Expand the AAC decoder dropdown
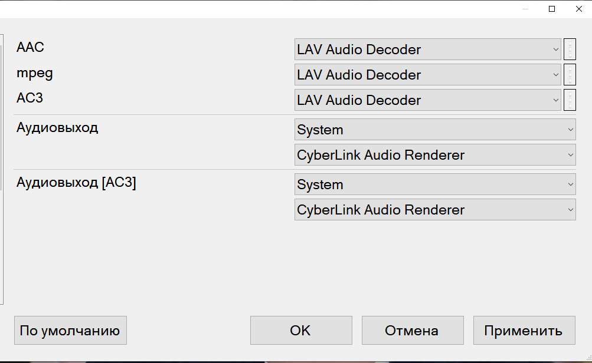 coord(428,49)
